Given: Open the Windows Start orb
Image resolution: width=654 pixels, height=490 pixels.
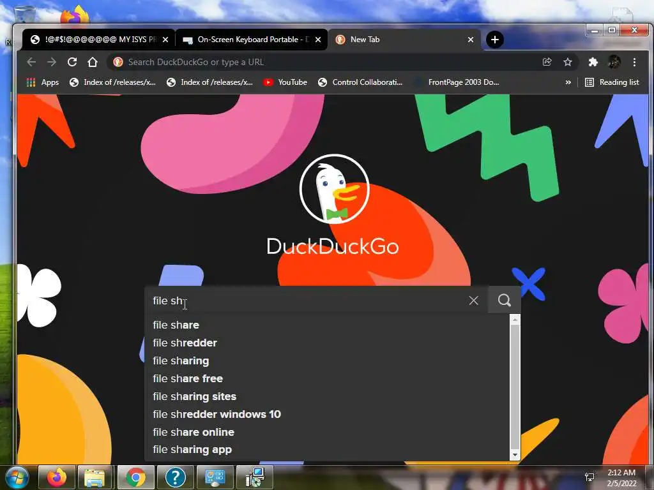Looking at the screenshot, I should (17, 477).
